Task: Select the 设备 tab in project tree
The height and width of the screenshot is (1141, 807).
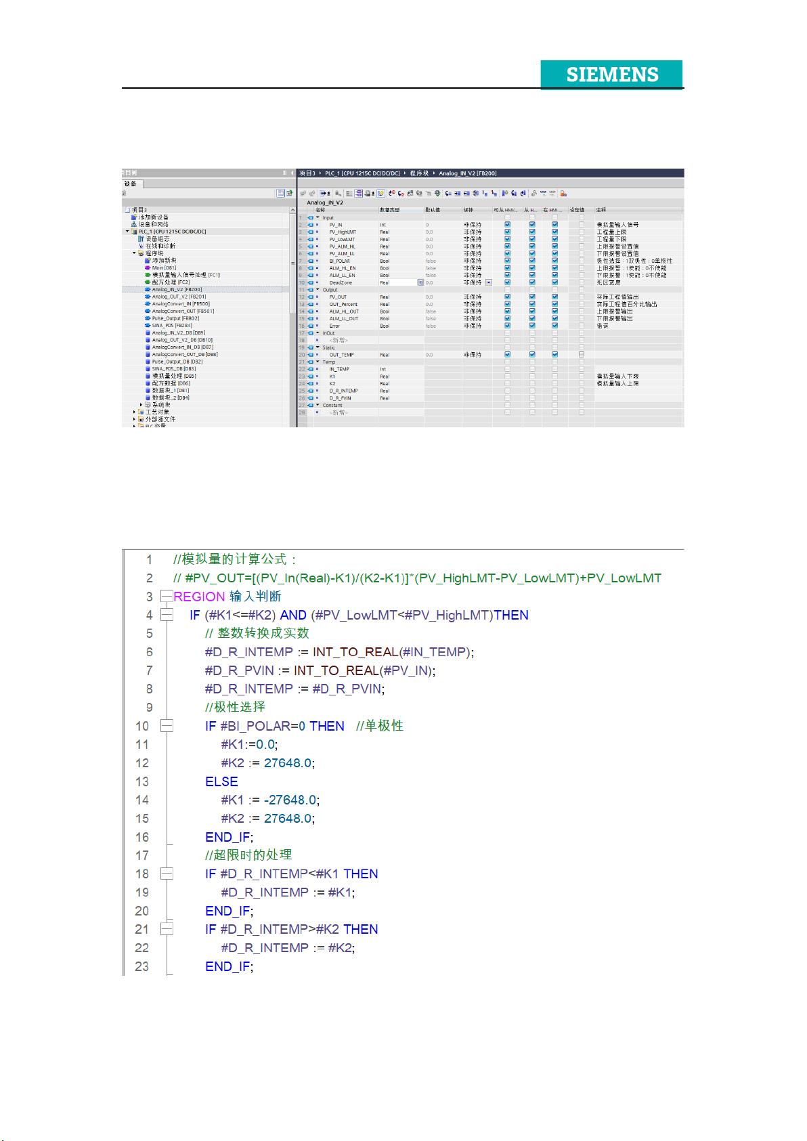Action: pos(130,184)
